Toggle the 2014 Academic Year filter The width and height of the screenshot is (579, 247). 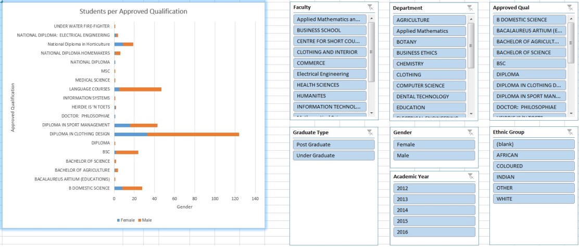[x=434, y=210]
